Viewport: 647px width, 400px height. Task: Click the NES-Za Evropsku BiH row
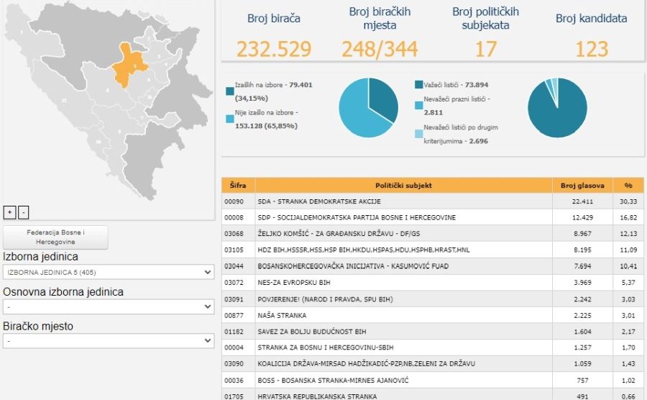pos(403,283)
